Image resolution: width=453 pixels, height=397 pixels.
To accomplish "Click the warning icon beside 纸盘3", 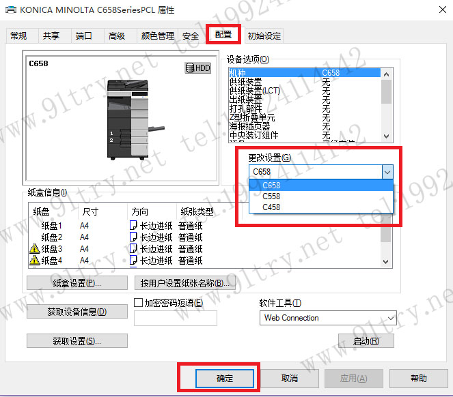I will coord(35,249).
